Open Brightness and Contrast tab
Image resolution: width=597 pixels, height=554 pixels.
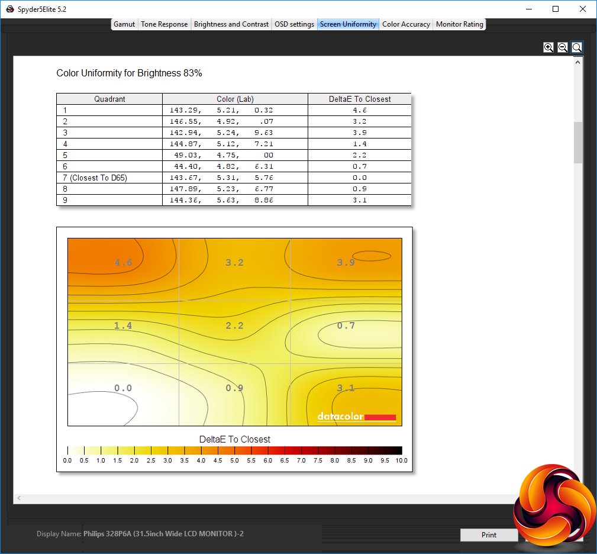pyautogui.click(x=231, y=24)
